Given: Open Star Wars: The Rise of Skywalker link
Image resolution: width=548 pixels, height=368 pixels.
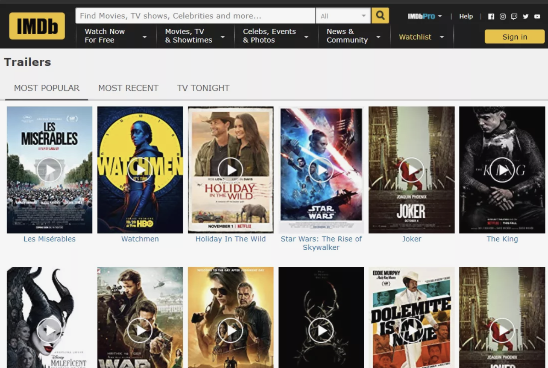Looking at the screenshot, I should 321,243.
